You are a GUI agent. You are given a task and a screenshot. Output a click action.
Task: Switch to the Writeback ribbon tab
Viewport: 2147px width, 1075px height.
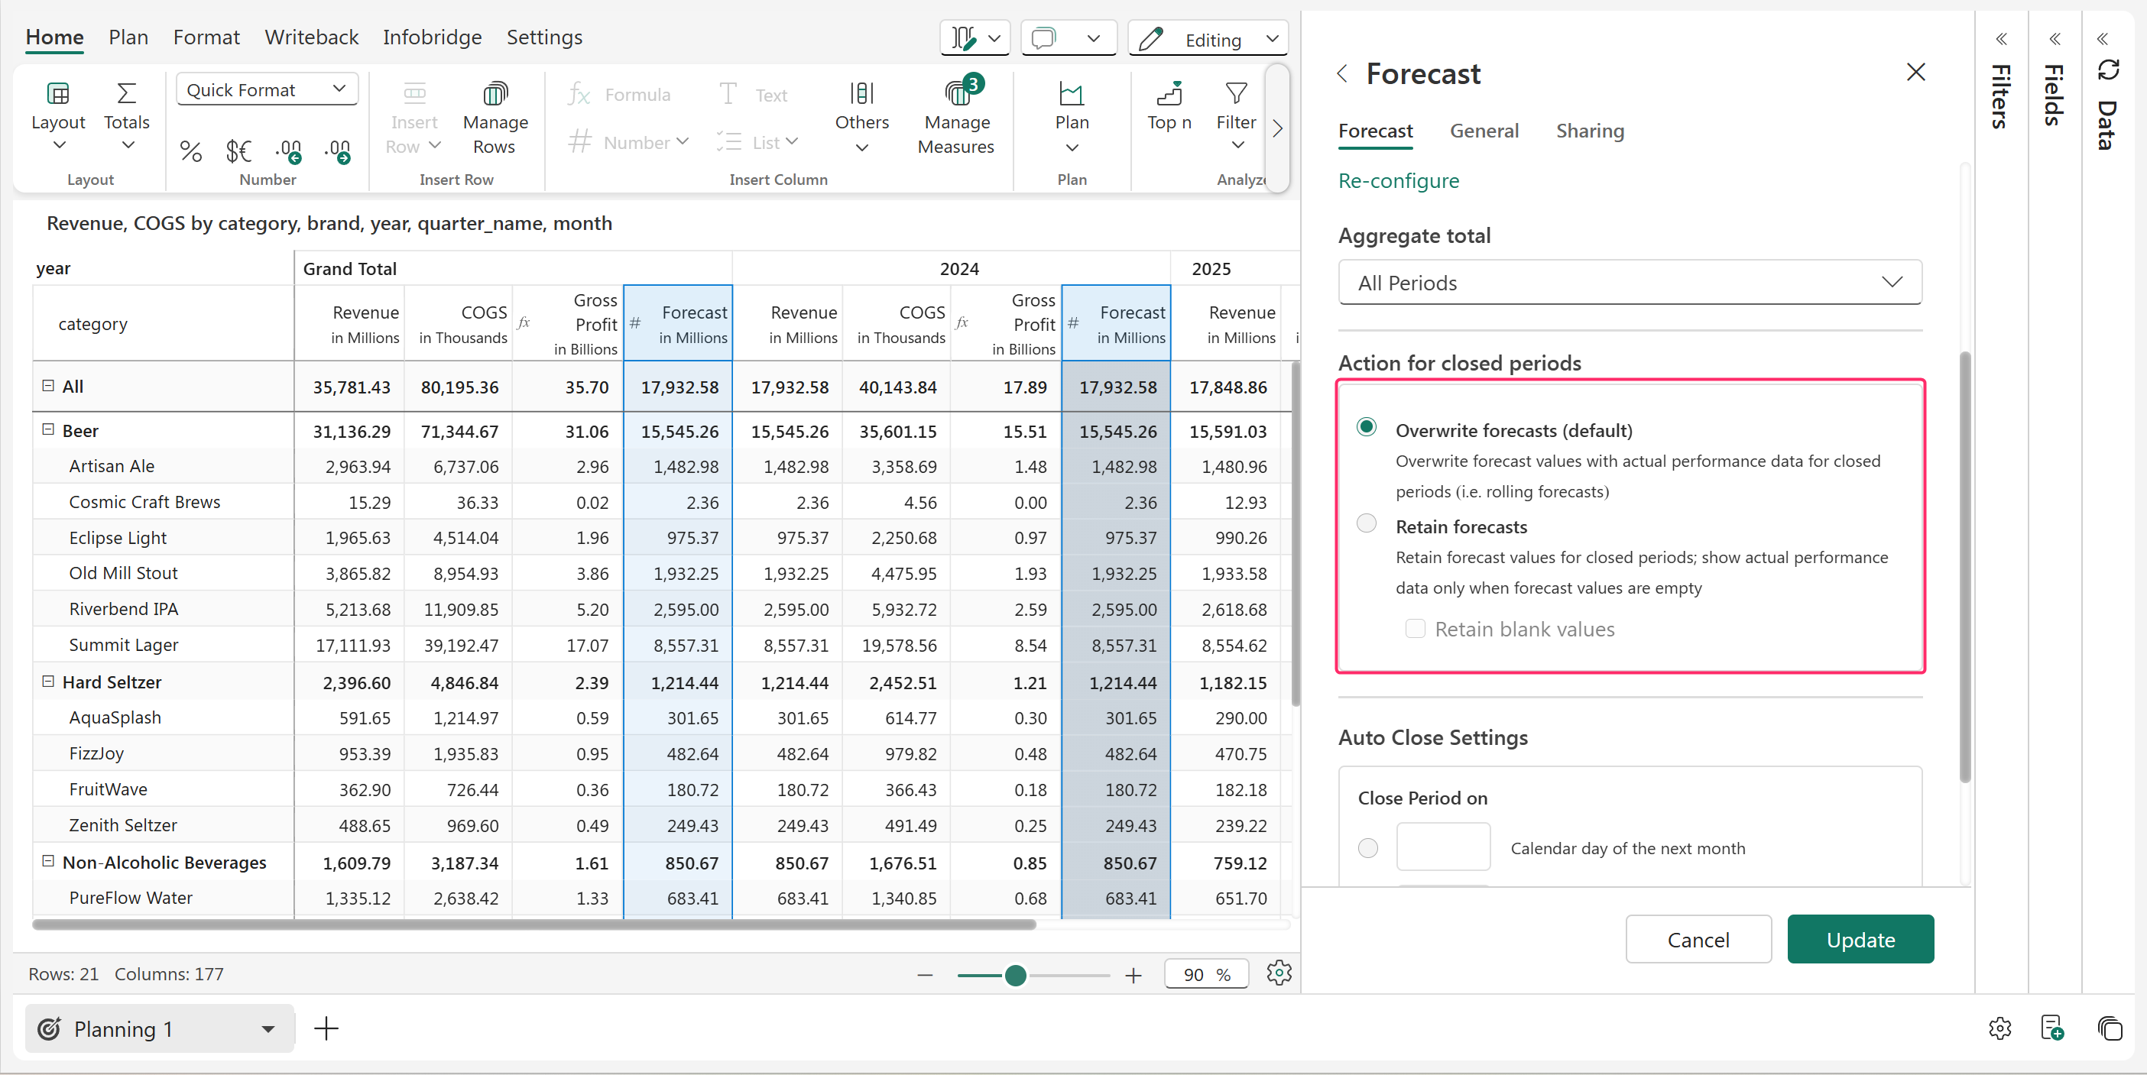[x=311, y=37]
